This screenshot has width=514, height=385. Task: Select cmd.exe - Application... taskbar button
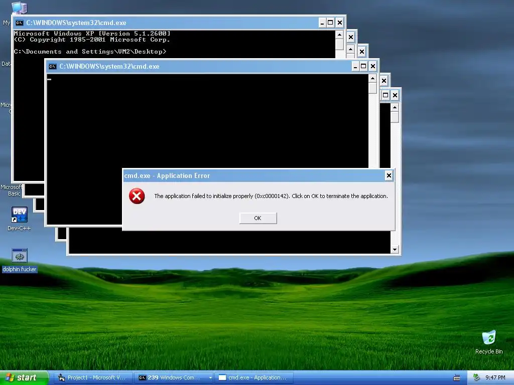(x=254, y=377)
